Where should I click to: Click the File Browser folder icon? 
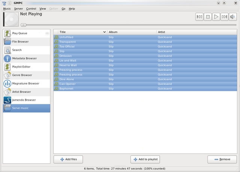[7, 42]
